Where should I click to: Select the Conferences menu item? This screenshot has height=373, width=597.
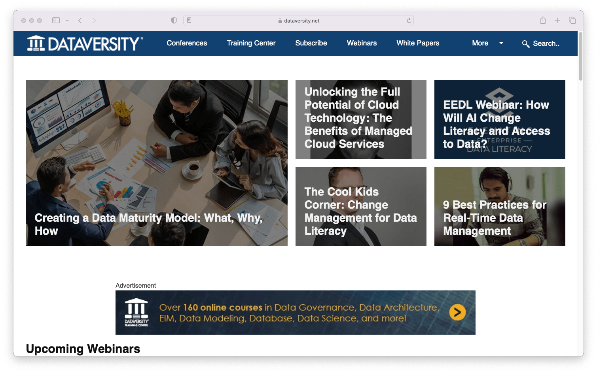(x=186, y=43)
